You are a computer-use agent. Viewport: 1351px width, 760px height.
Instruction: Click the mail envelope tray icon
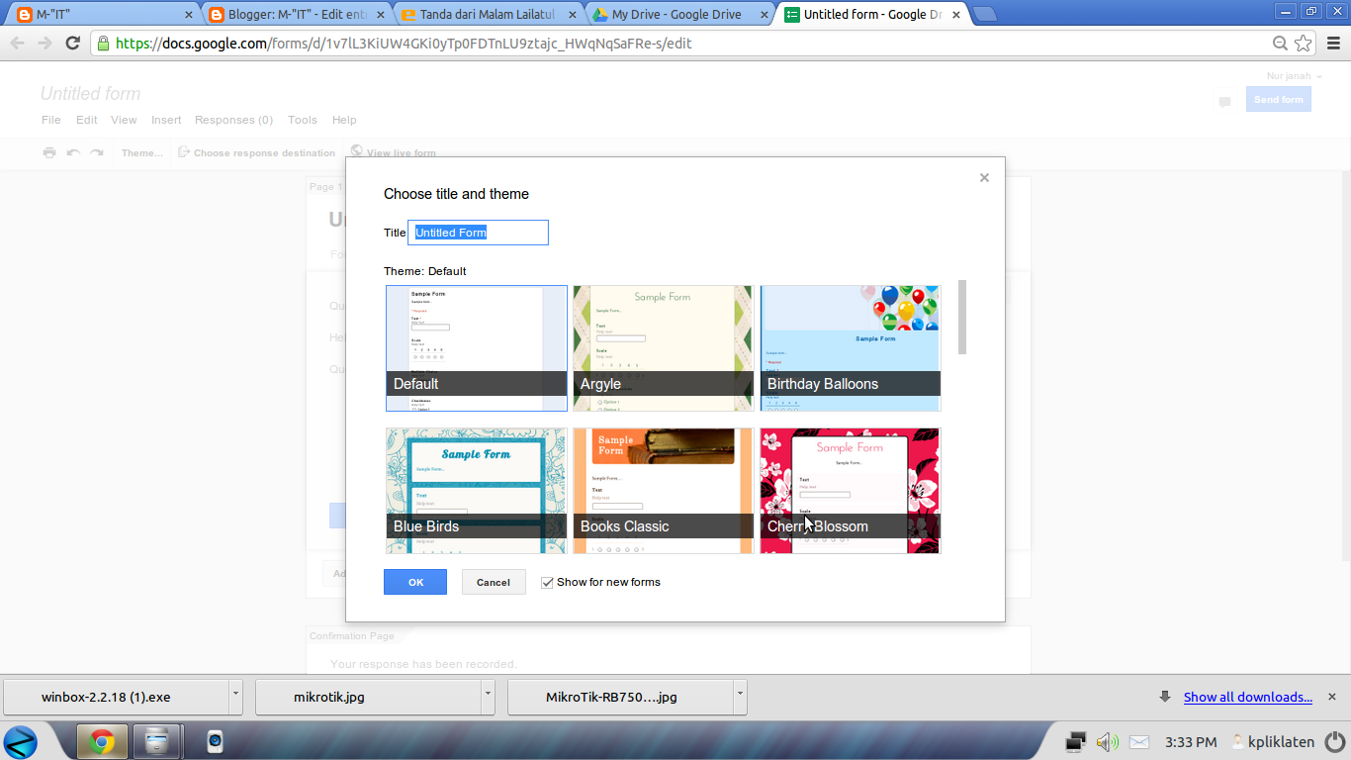pyautogui.click(x=1139, y=741)
